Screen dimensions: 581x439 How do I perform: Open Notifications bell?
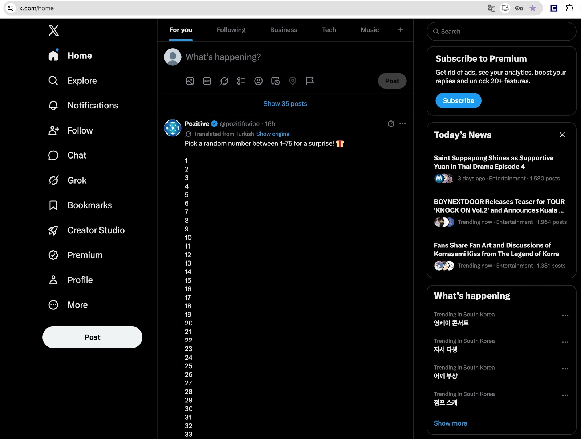click(x=83, y=106)
